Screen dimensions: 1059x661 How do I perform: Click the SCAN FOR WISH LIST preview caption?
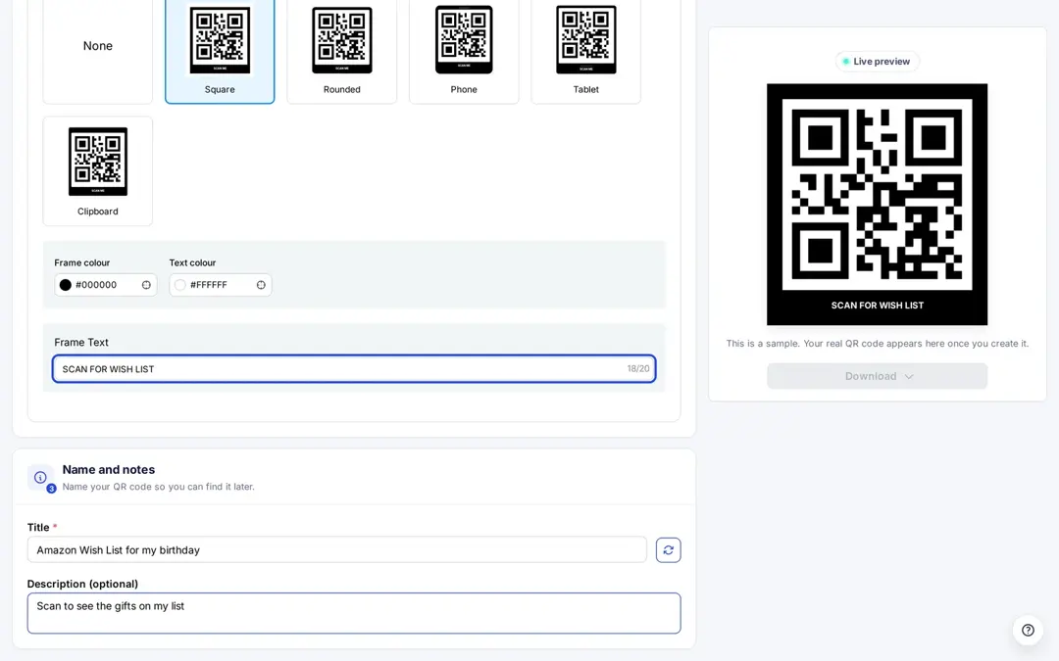click(877, 305)
